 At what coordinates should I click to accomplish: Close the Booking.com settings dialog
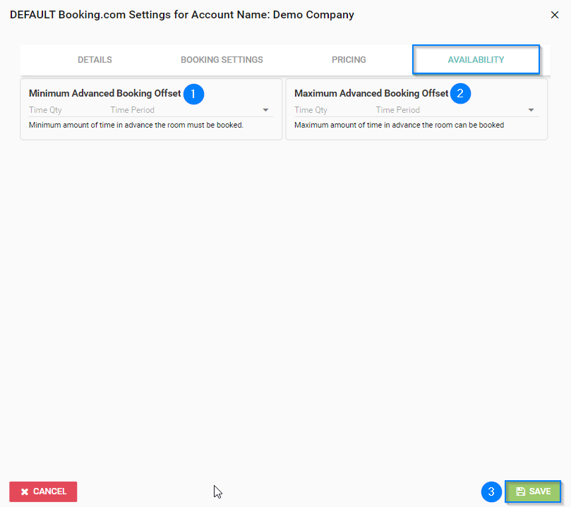point(555,15)
